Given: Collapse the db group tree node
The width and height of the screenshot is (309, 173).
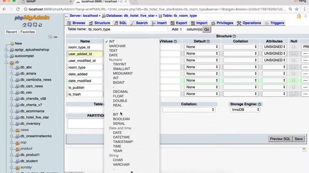Looking at the screenshot, I should [6, 62].
